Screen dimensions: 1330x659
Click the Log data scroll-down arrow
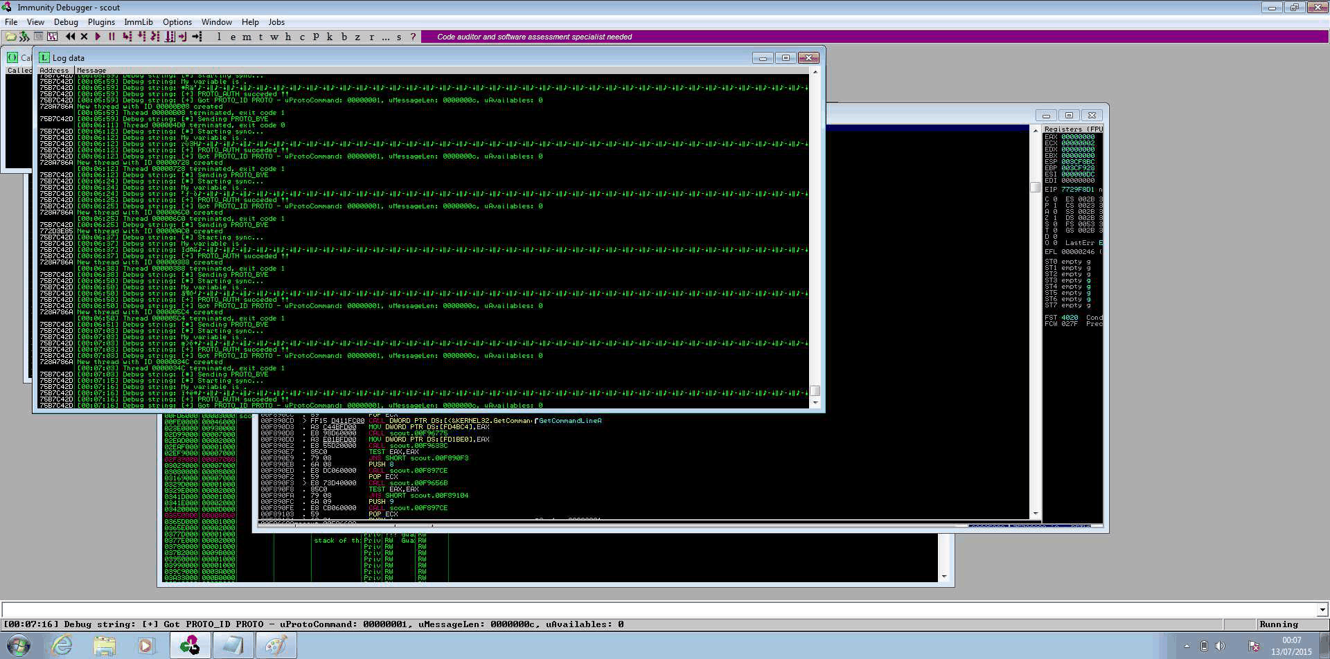(x=815, y=402)
